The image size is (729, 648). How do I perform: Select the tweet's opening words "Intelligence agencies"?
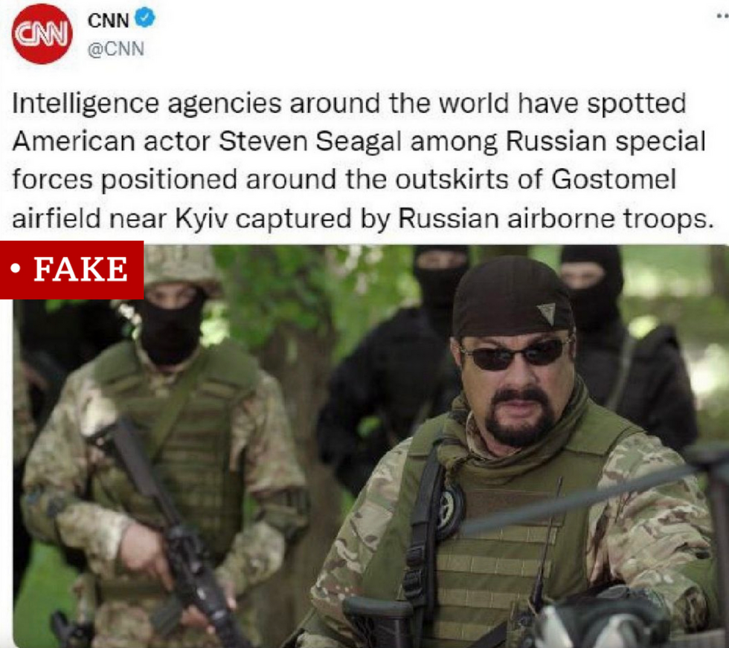[147, 103]
